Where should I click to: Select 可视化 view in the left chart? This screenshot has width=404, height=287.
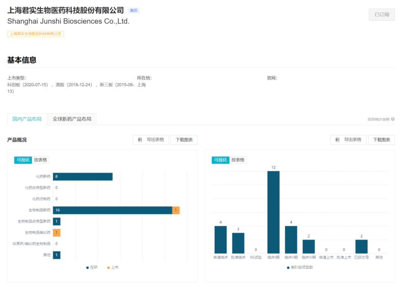pyautogui.click(x=23, y=160)
